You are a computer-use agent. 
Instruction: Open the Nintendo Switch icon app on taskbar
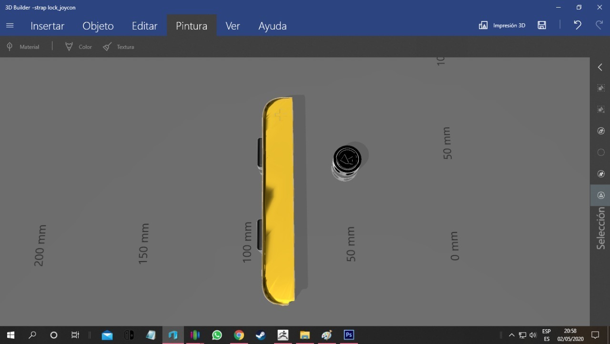pos(129,335)
